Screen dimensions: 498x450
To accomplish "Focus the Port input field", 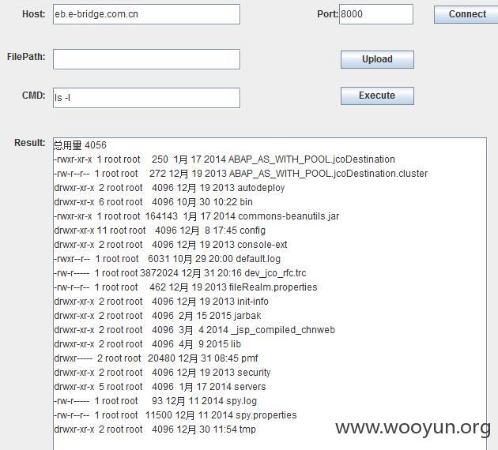I will click(376, 14).
